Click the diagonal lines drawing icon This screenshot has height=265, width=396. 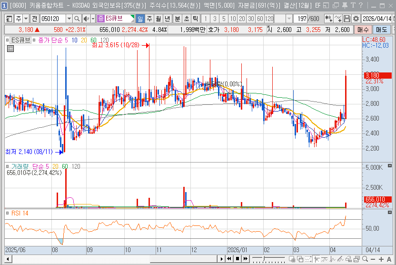340,259
